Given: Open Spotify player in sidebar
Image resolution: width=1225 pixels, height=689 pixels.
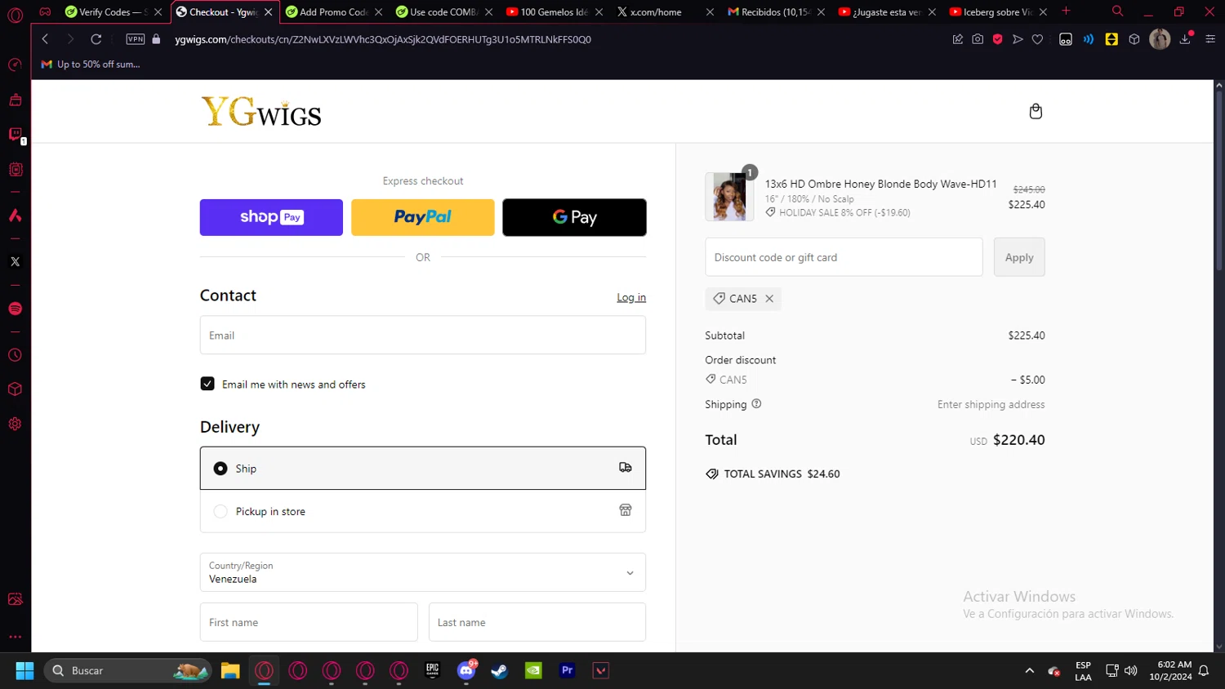Looking at the screenshot, I should tap(15, 309).
